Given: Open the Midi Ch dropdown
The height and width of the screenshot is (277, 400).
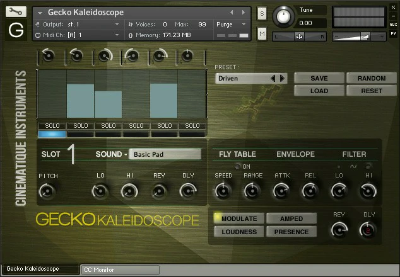Looking at the screenshot, I should (78, 35).
